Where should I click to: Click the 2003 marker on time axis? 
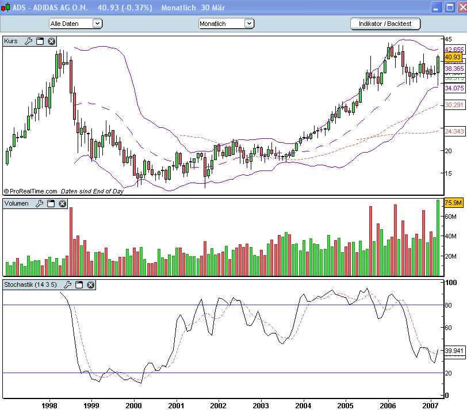click(x=261, y=405)
